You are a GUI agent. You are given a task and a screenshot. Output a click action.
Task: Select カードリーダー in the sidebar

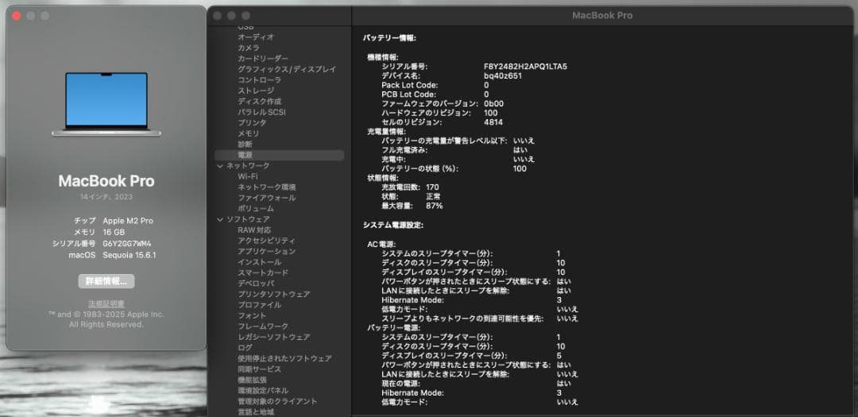pos(263,59)
